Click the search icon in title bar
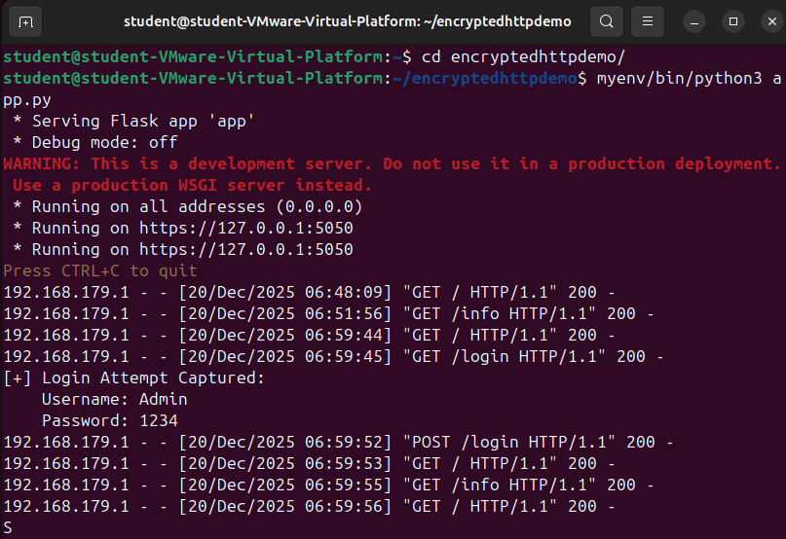Image resolution: width=786 pixels, height=539 pixels. point(606,20)
